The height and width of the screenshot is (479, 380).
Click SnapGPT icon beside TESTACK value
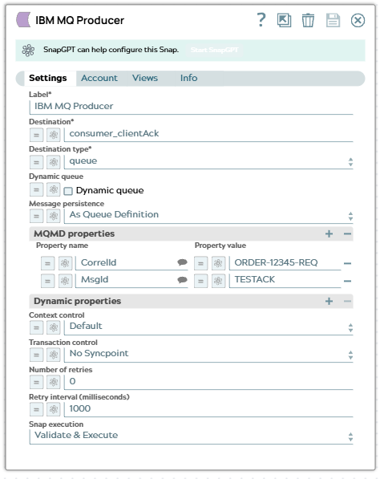click(x=218, y=281)
